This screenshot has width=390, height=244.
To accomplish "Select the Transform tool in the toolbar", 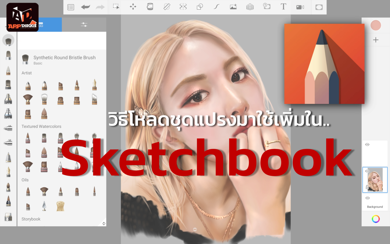I will click(133, 7).
